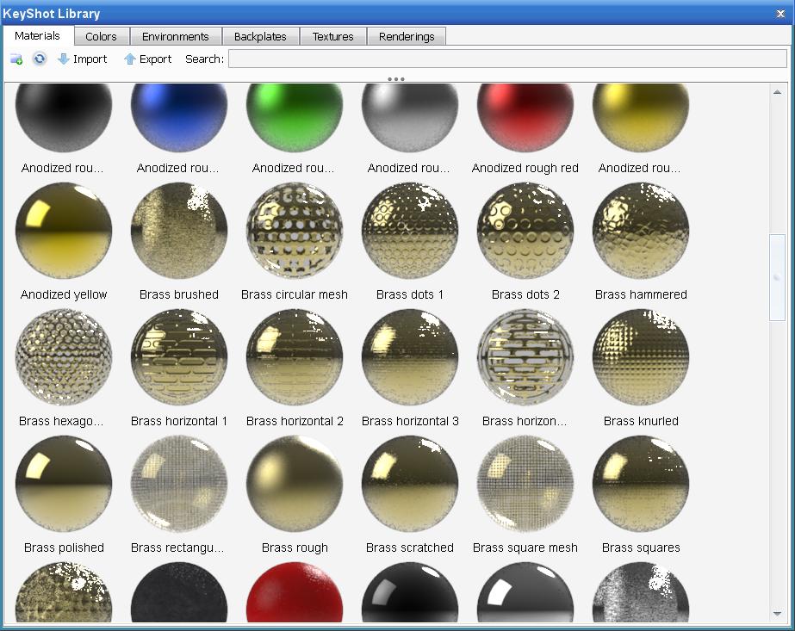Click the Export arrow button
The width and height of the screenshot is (795, 631).
click(147, 59)
